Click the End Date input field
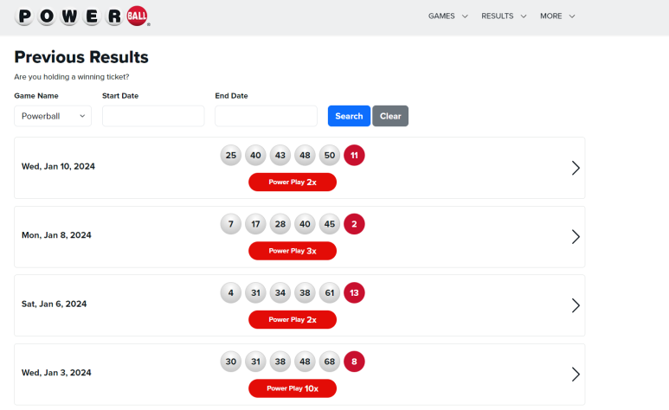The width and height of the screenshot is (669, 410). [x=266, y=116]
